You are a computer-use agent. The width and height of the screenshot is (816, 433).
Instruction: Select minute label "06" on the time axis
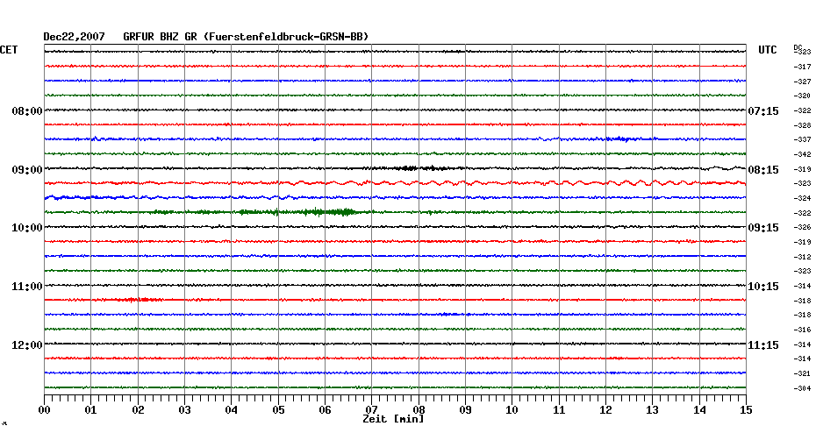coord(326,410)
